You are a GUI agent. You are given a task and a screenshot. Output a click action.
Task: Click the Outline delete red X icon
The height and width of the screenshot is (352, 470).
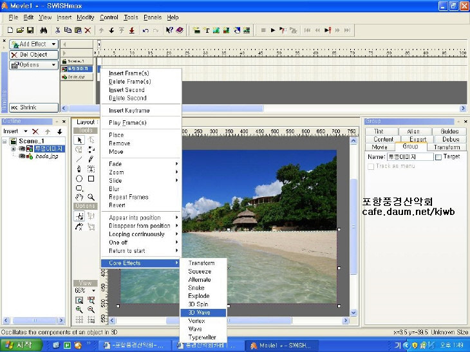(x=35, y=131)
